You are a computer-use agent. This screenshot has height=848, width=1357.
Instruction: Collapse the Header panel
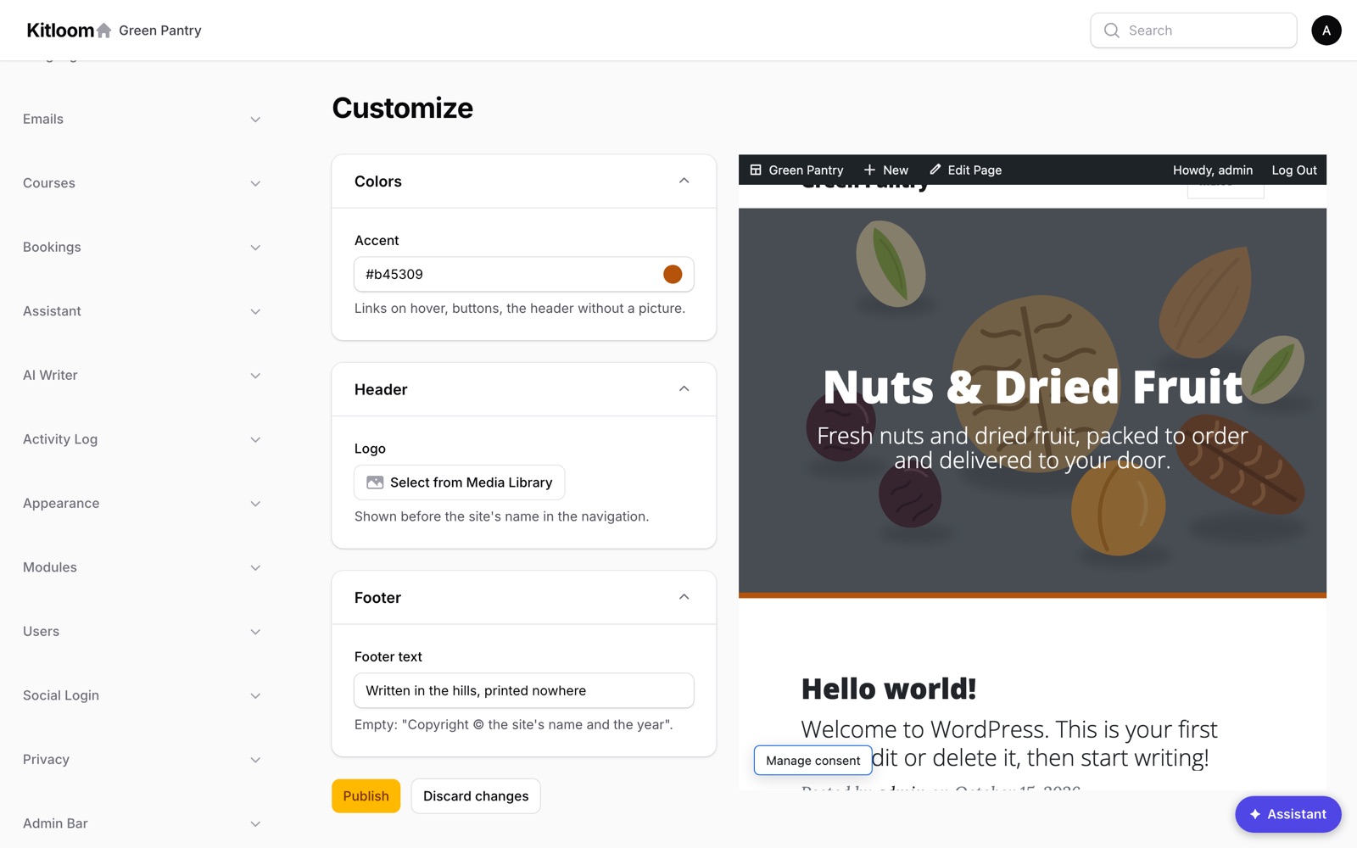pyautogui.click(x=684, y=389)
